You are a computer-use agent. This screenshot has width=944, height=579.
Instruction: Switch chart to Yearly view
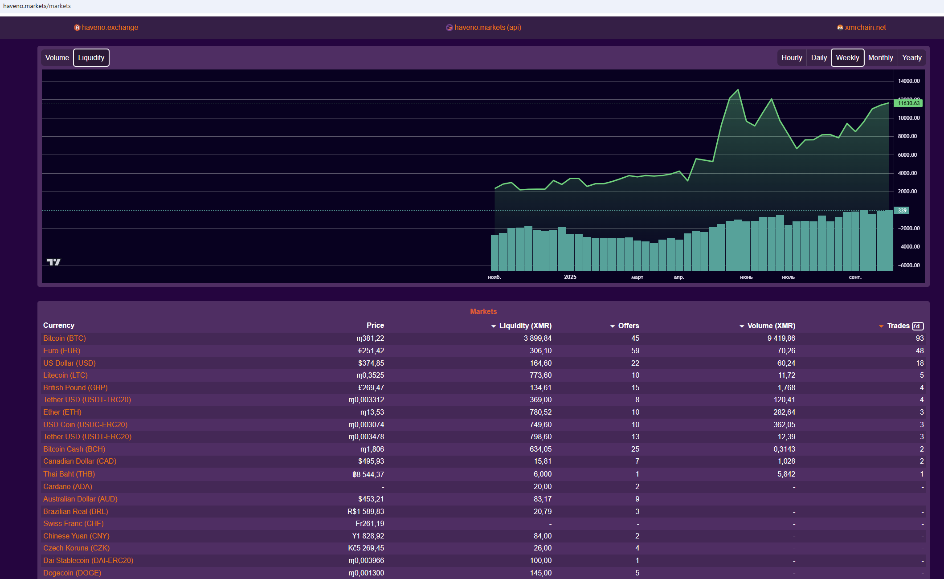coord(911,58)
